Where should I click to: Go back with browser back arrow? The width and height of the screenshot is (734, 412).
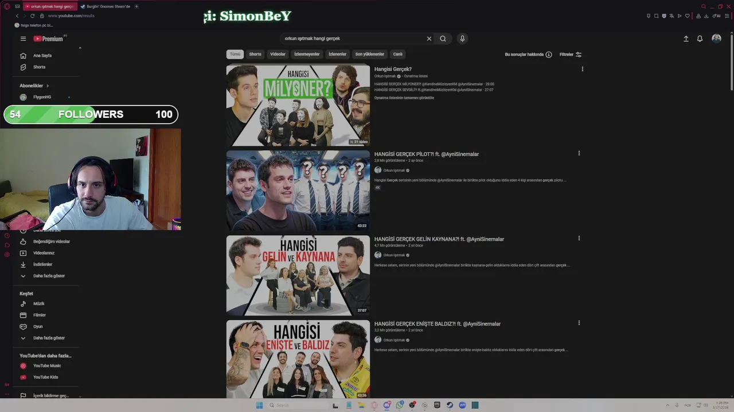(x=17, y=15)
